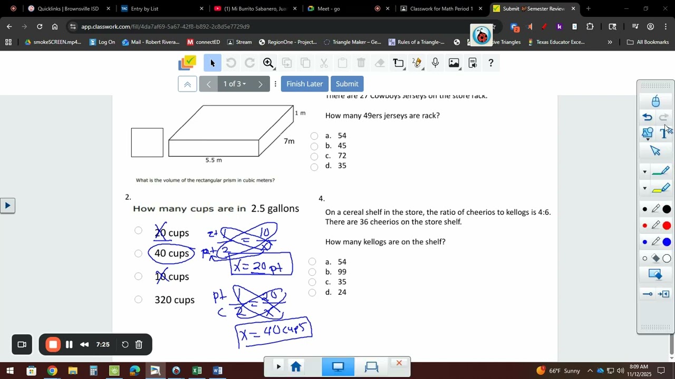Open the three-dot more options menu
This screenshot has height=379, width=675.
[275, 84]
